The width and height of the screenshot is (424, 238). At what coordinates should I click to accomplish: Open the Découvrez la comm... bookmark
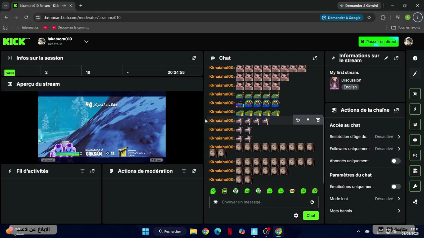coord(70,27)
